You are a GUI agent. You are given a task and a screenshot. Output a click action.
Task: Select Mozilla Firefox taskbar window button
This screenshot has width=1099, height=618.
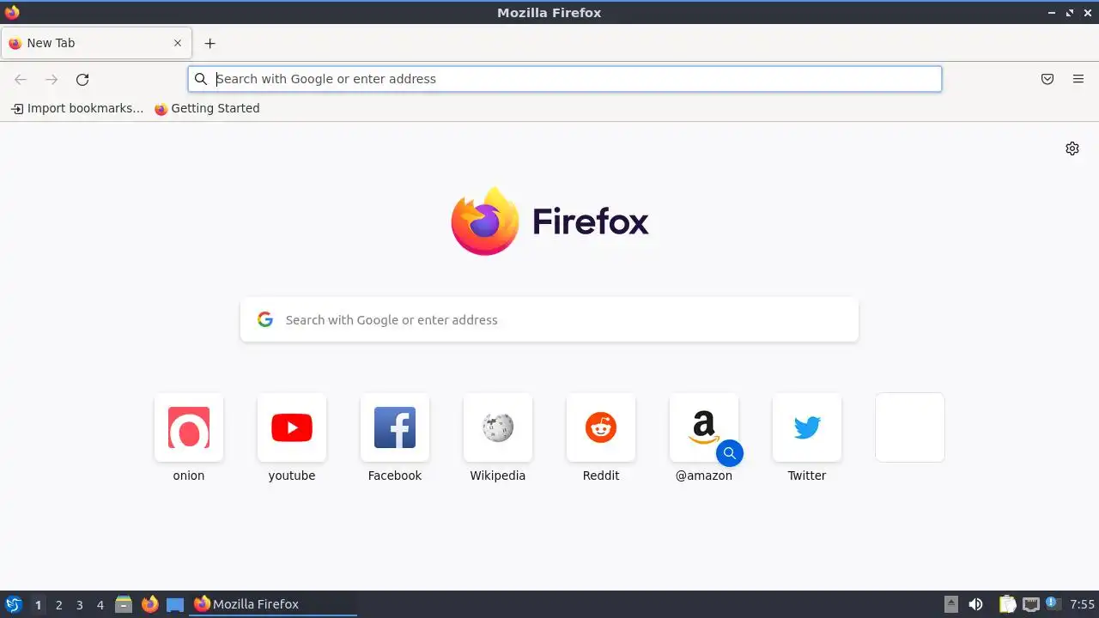[x=274, y=604]
